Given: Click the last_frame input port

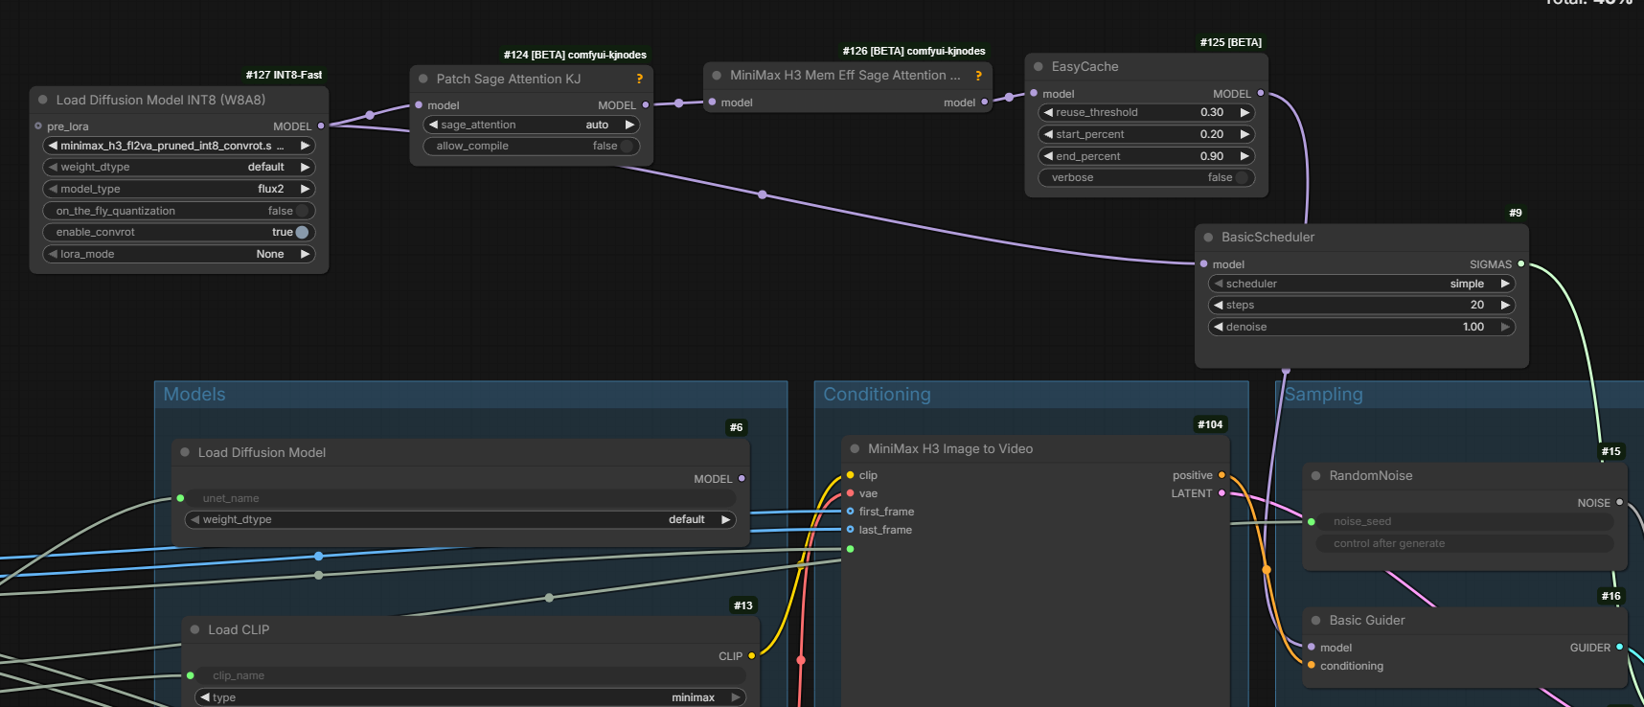Looking at the screenshot, I should (x=850, y=530).
